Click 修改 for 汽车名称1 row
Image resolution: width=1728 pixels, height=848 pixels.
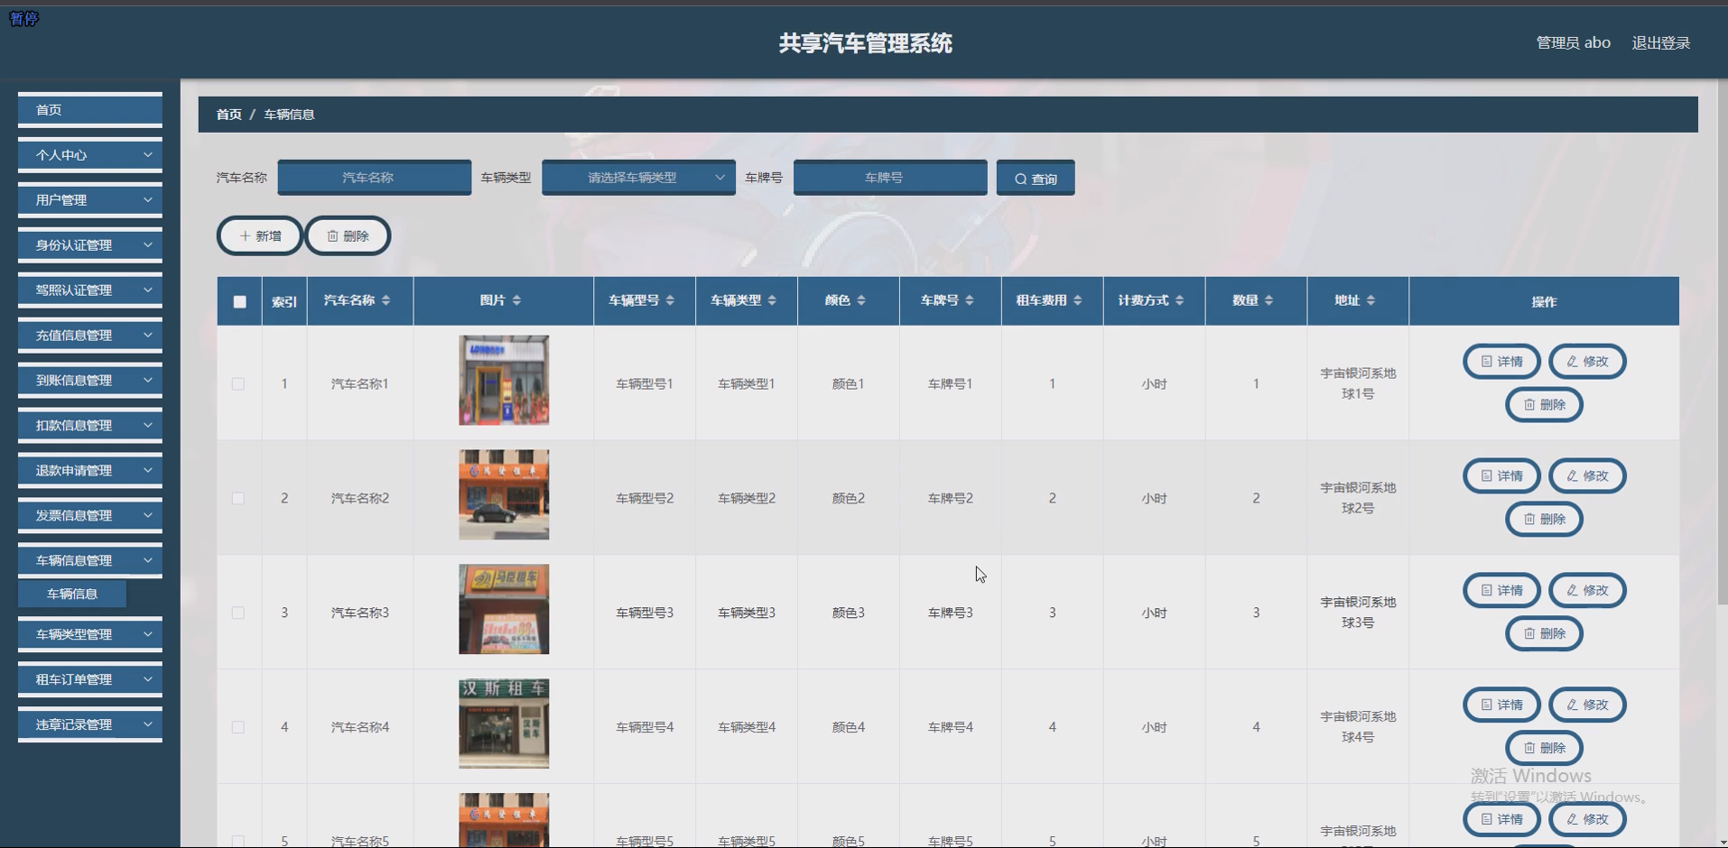pyautogui.click(x=1587, y=362)
